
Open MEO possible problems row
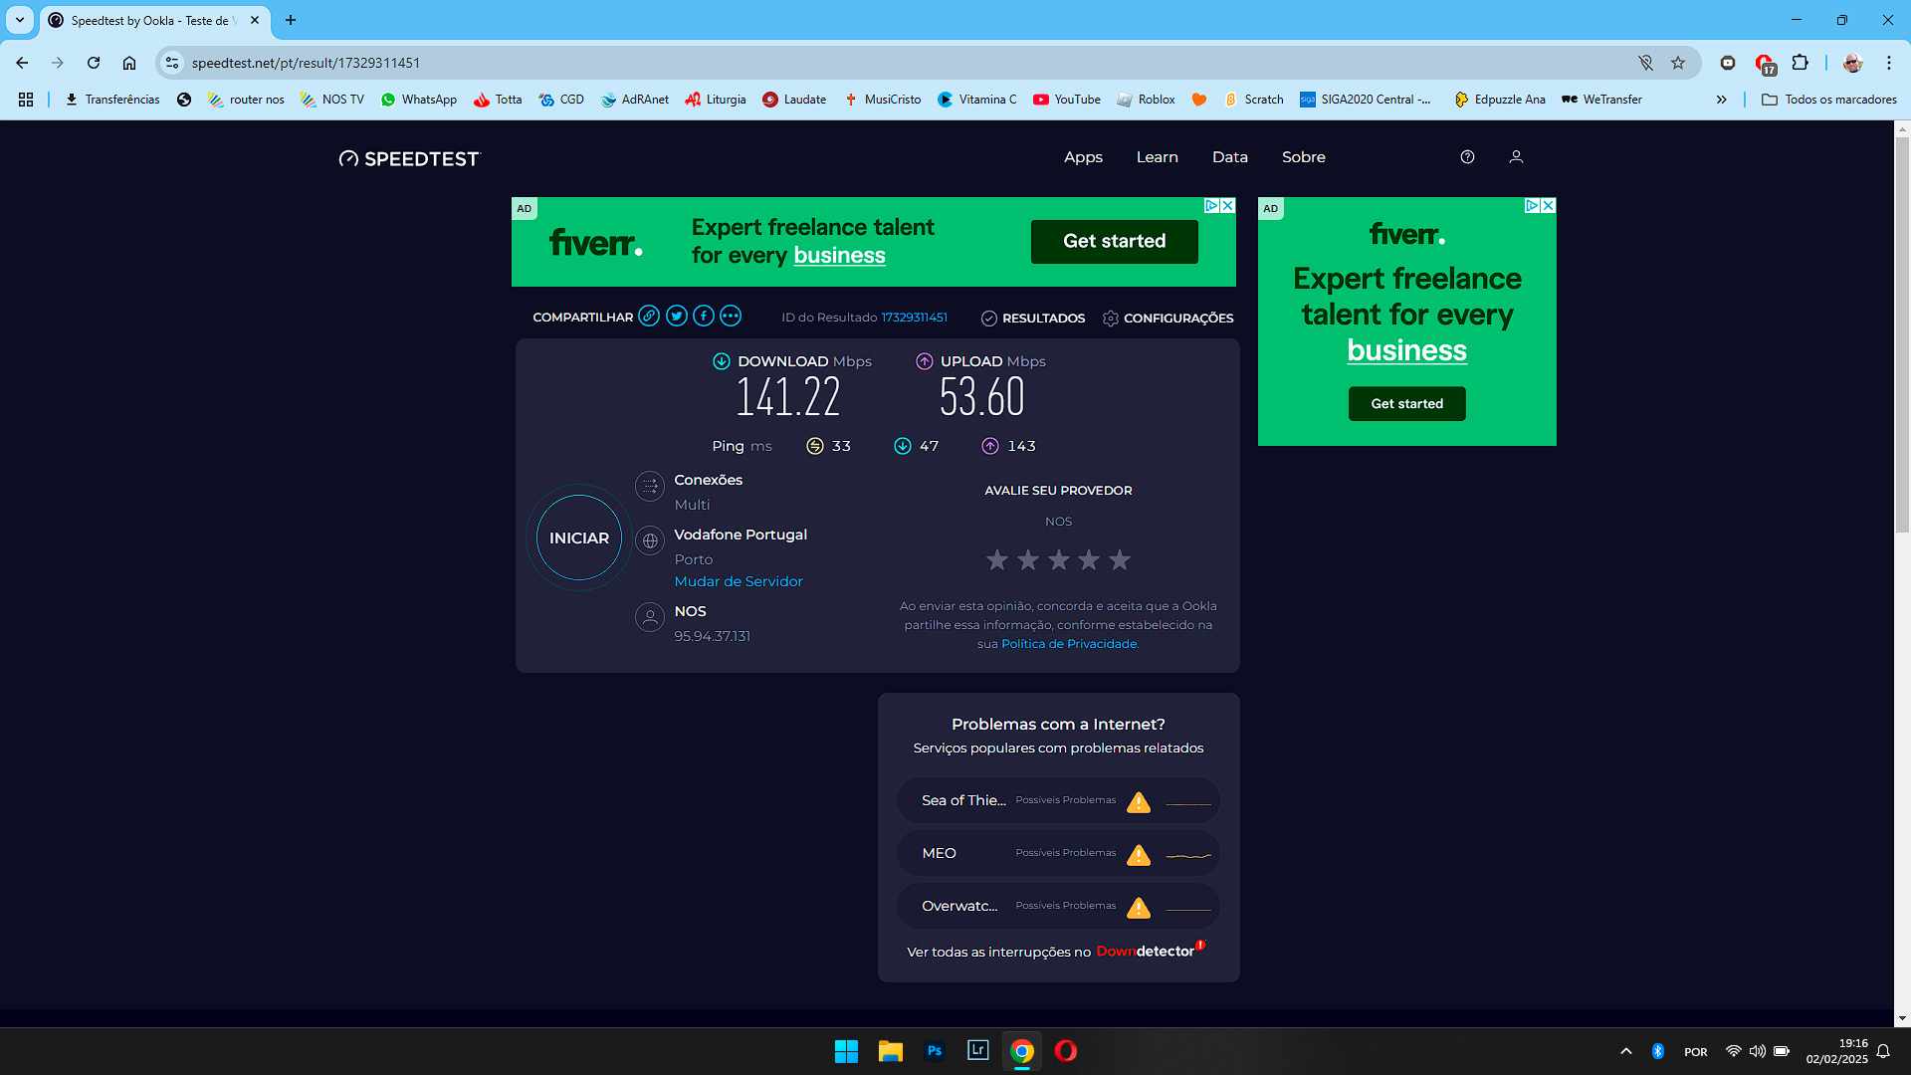[x=1058, y=853]
